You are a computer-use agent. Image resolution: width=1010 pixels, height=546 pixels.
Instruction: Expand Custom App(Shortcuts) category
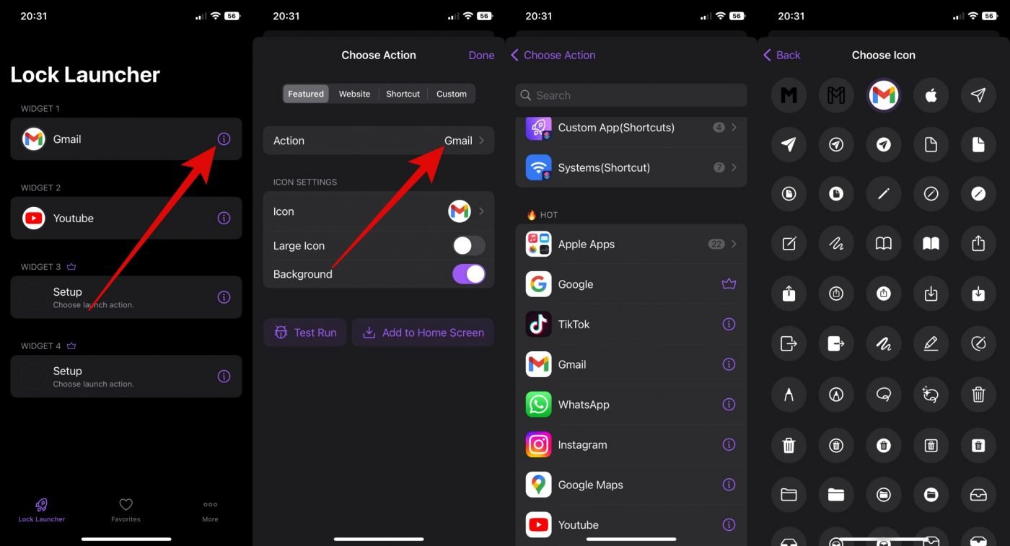click(631, 128)
